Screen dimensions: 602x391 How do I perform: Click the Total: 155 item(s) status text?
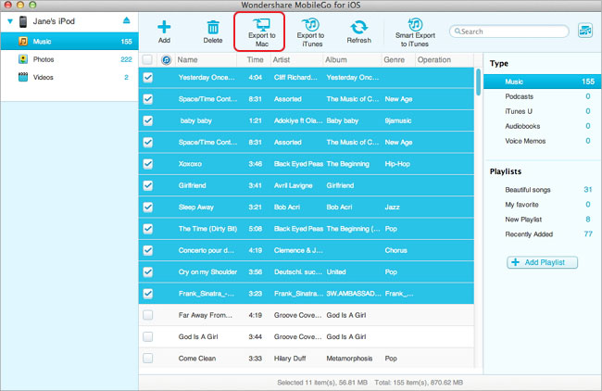(x=419, y=383)
